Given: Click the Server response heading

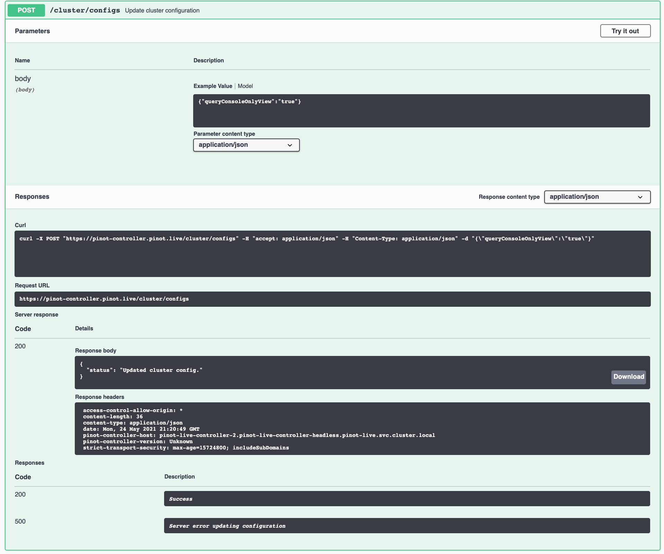Looking at the screenshot, I should tap(36, 315).
